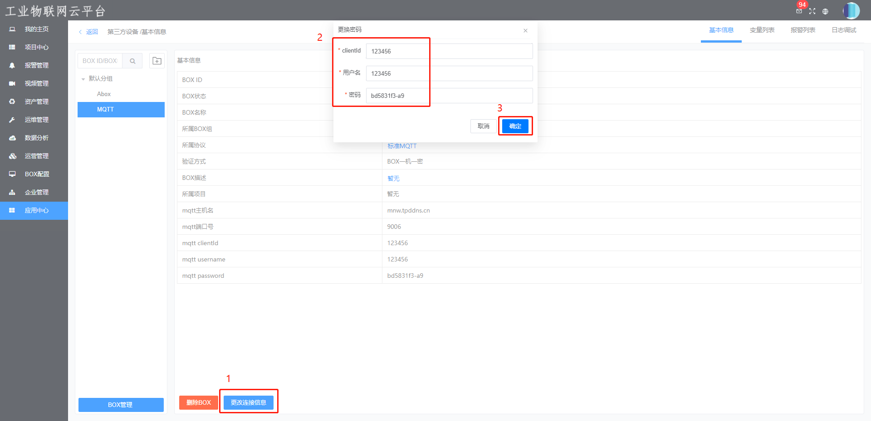Click the 确定 button in dialog
Image resolution: width=871 pixels, height=421 pixels.
(x=515, y=126)
